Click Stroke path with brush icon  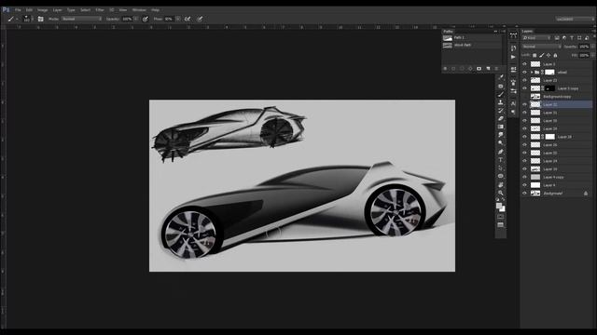(453, 69)
